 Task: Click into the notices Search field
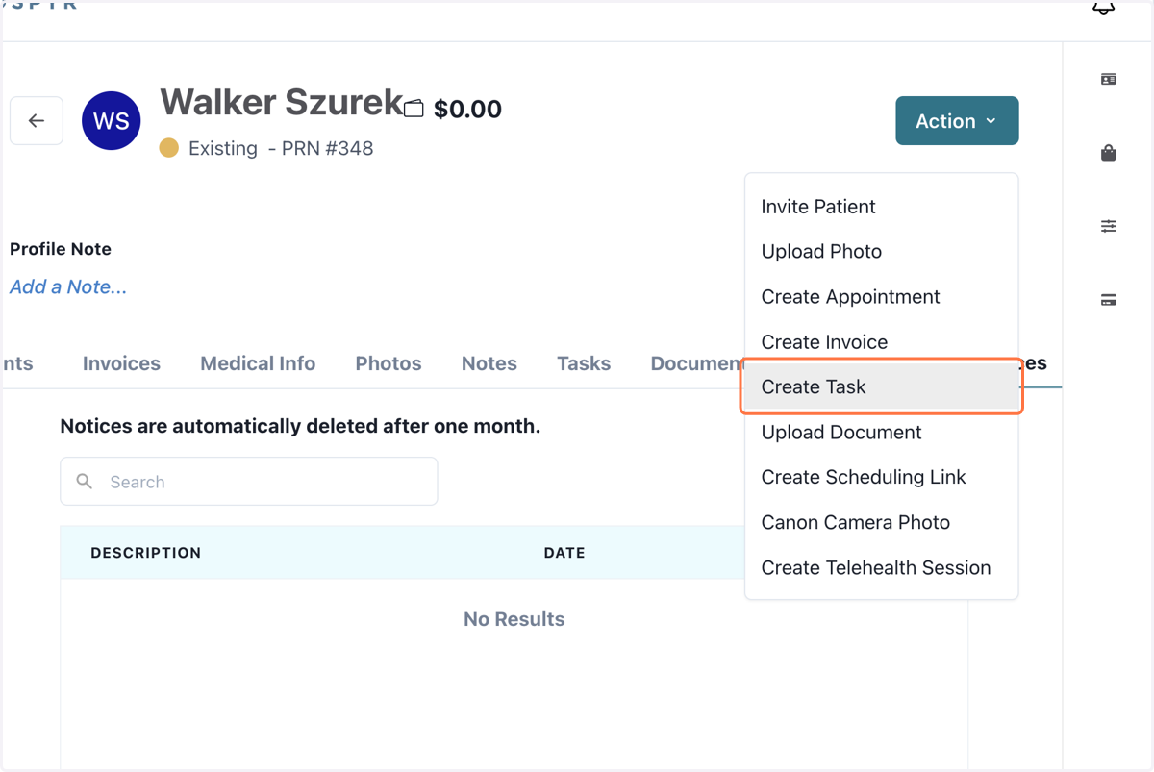(x=249, y=482)
